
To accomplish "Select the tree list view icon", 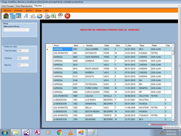I will (x=12, y=16).
